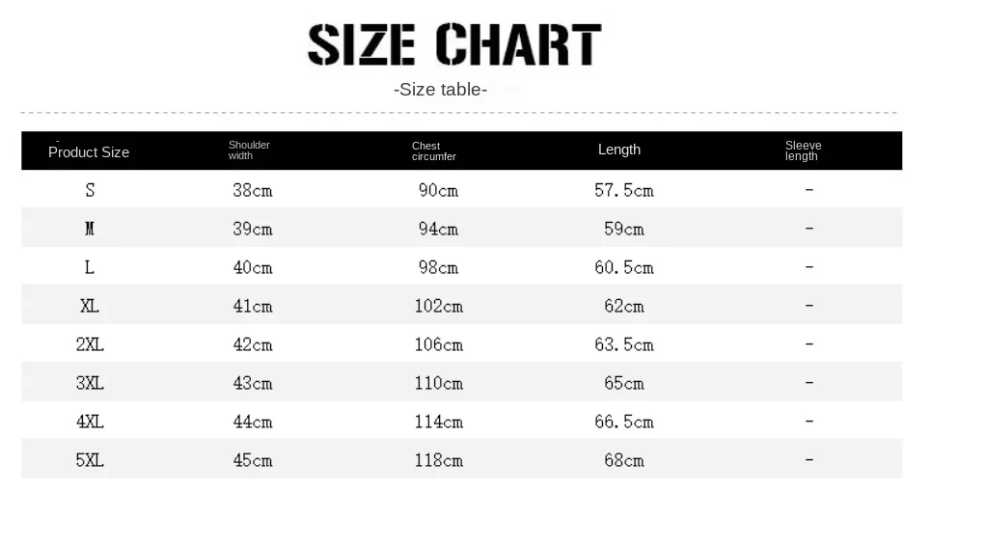Select the Shoulder width column header
This screenshot has width=986, height=546.
click(x=249, y=150)
